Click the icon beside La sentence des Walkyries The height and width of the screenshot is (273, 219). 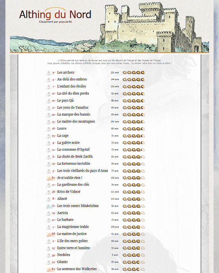click(48, 269)
